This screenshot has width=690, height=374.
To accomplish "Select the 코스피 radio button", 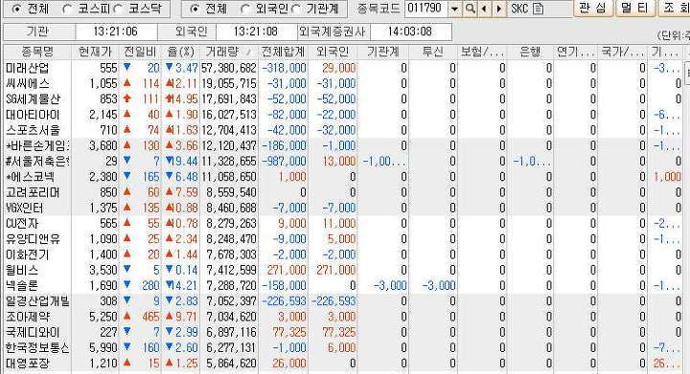I will [x=67, y=9].
